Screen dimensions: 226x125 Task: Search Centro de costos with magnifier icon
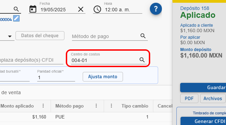pos(142,60)
